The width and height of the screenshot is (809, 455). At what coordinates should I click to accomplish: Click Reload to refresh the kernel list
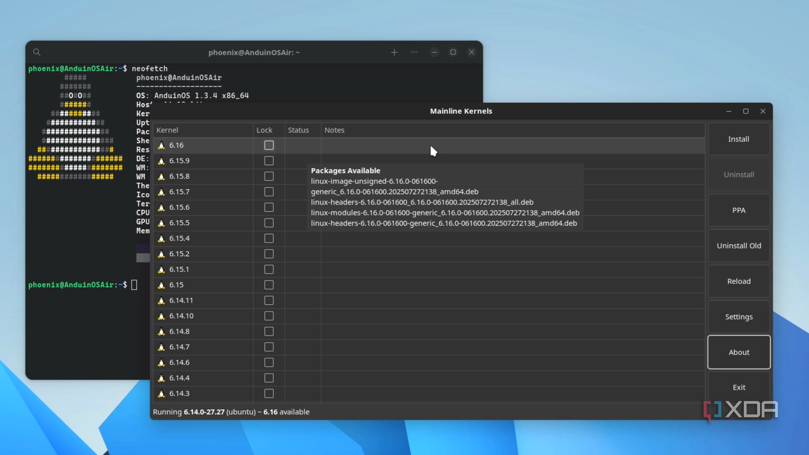pos(738,281)
